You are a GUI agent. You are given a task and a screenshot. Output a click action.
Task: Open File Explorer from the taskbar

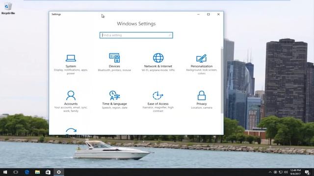pyautogui.click(x=37, y=172)
